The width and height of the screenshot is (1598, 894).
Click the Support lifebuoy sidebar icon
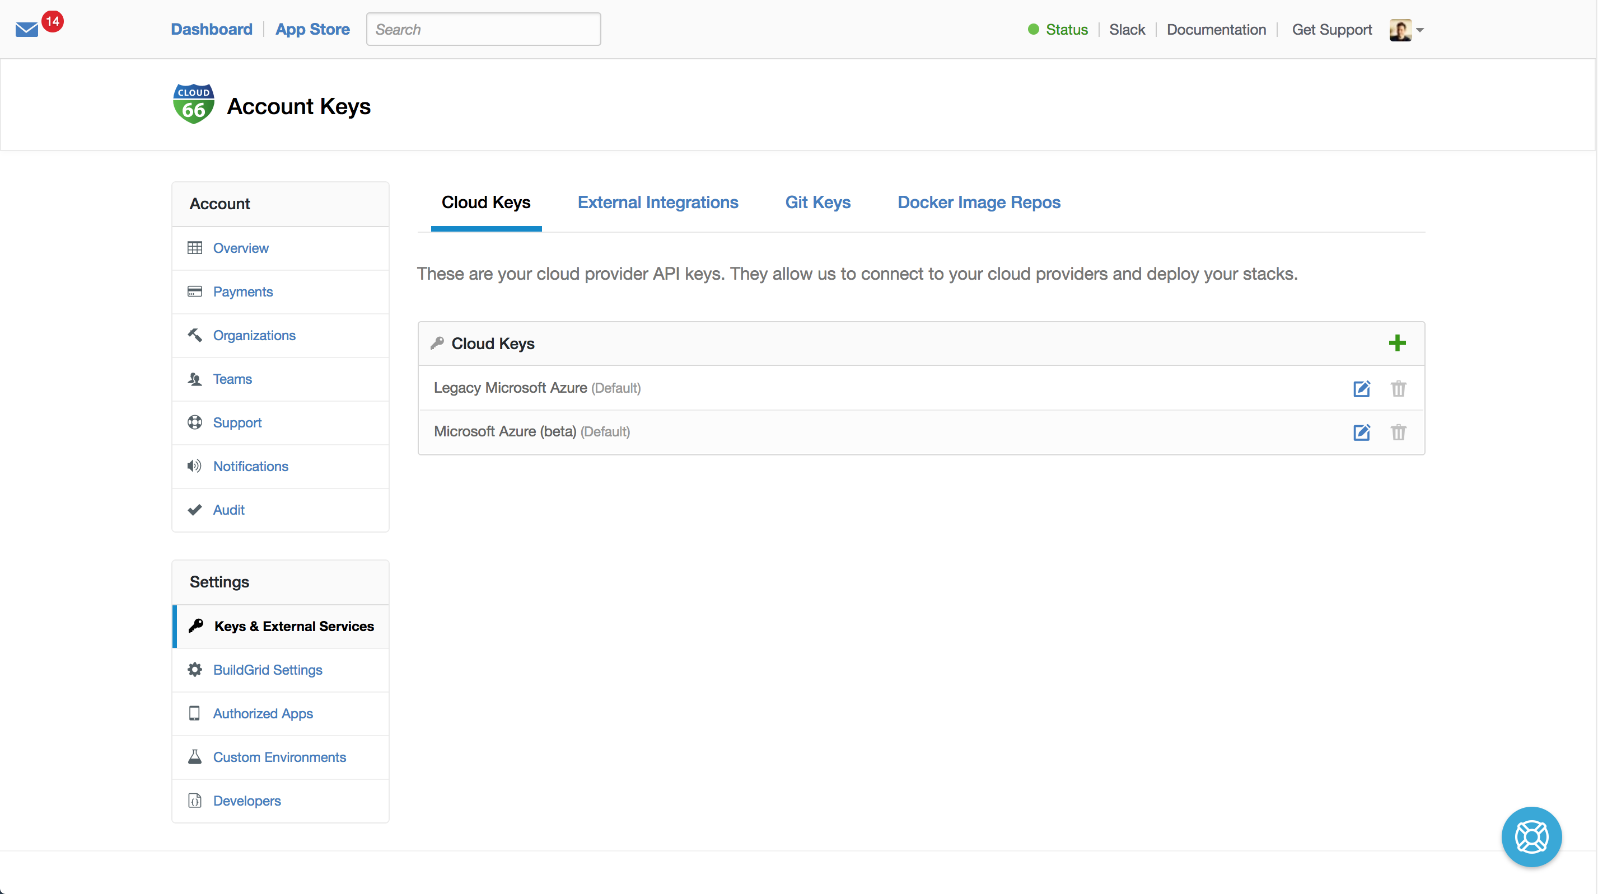point(195,422)
